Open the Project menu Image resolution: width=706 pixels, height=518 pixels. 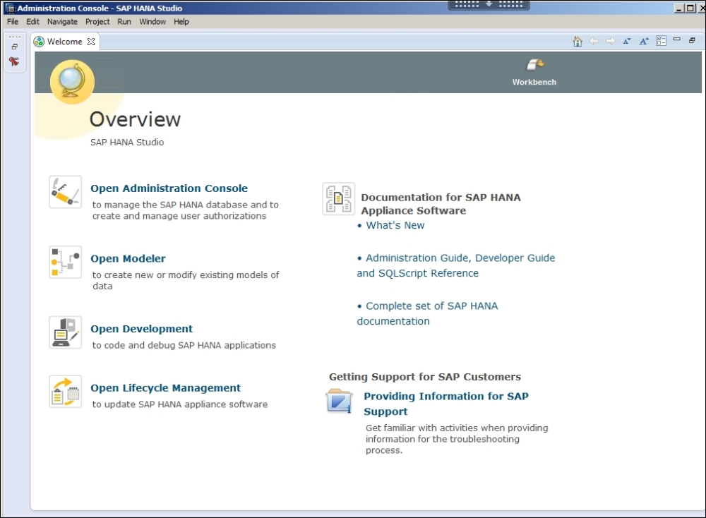pos(97,22)
